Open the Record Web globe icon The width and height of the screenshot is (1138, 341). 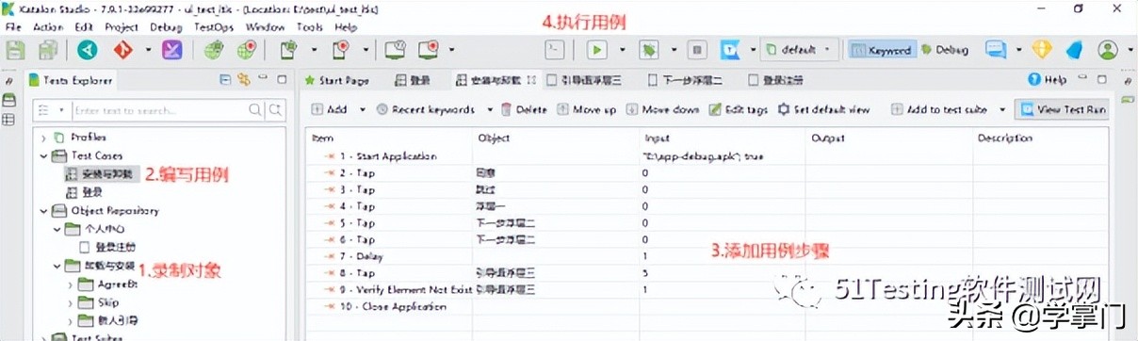[x=247, y=51]
